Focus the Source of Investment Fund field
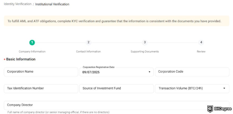The height and width of the screenshot is (114, 233). click(x=116, y=89)
